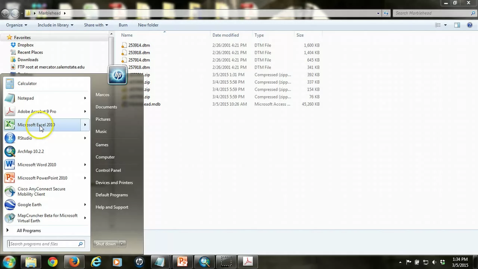Switch to ArcMap magnifier taskbar icon
This screenshot has width=478, height=269.
[204, 262]
